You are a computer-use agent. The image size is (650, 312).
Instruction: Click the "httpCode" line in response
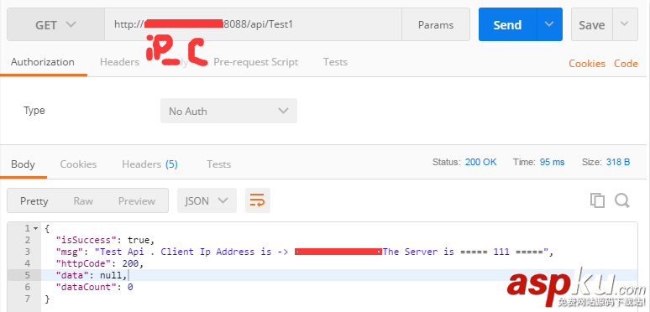point(100,263)
